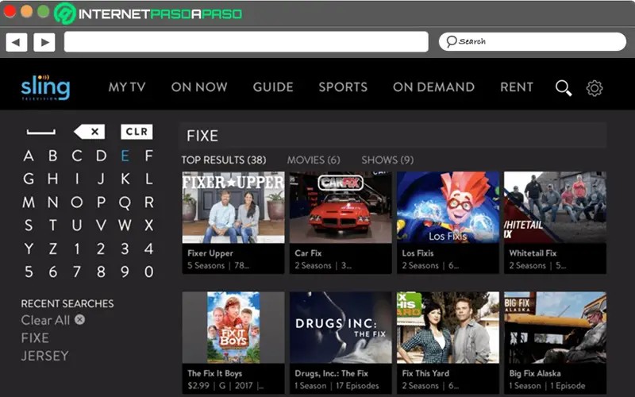The image size is (635, 397).
Task: Open the Big Fix Alaska thumbnail
Action: pyautogui.click(x=555, y=327)
